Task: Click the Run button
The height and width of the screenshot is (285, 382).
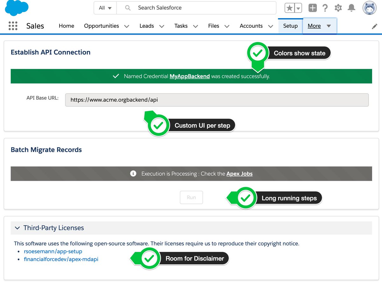Action: pyautogui.click(x=191, y=197)
